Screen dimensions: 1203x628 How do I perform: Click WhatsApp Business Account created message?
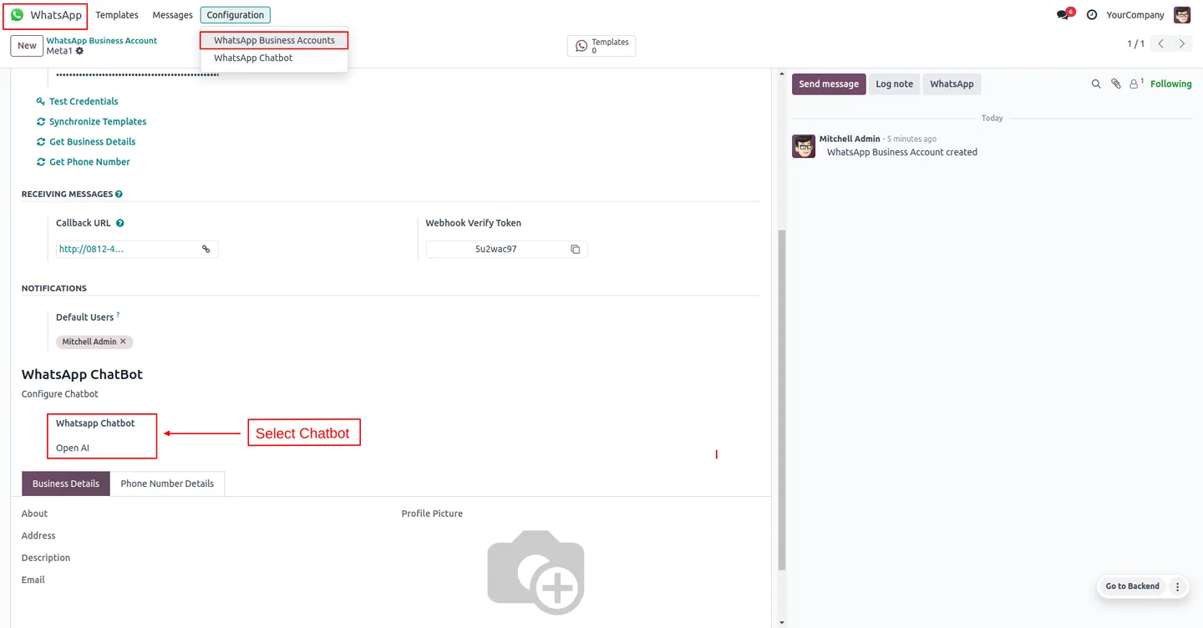[901, 152]
